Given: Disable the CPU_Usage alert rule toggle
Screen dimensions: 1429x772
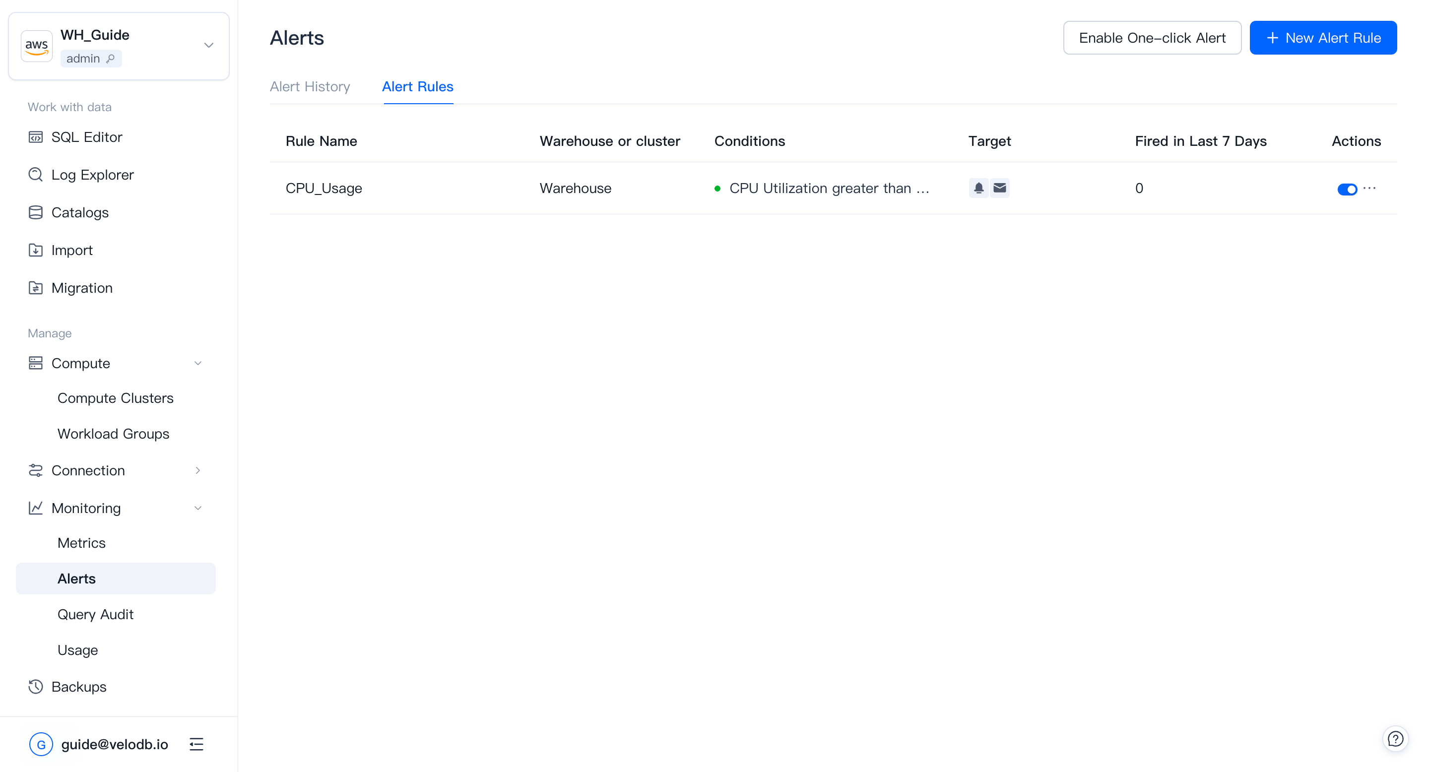Looking at the screenshot, I should click(x=1347, y=189).
